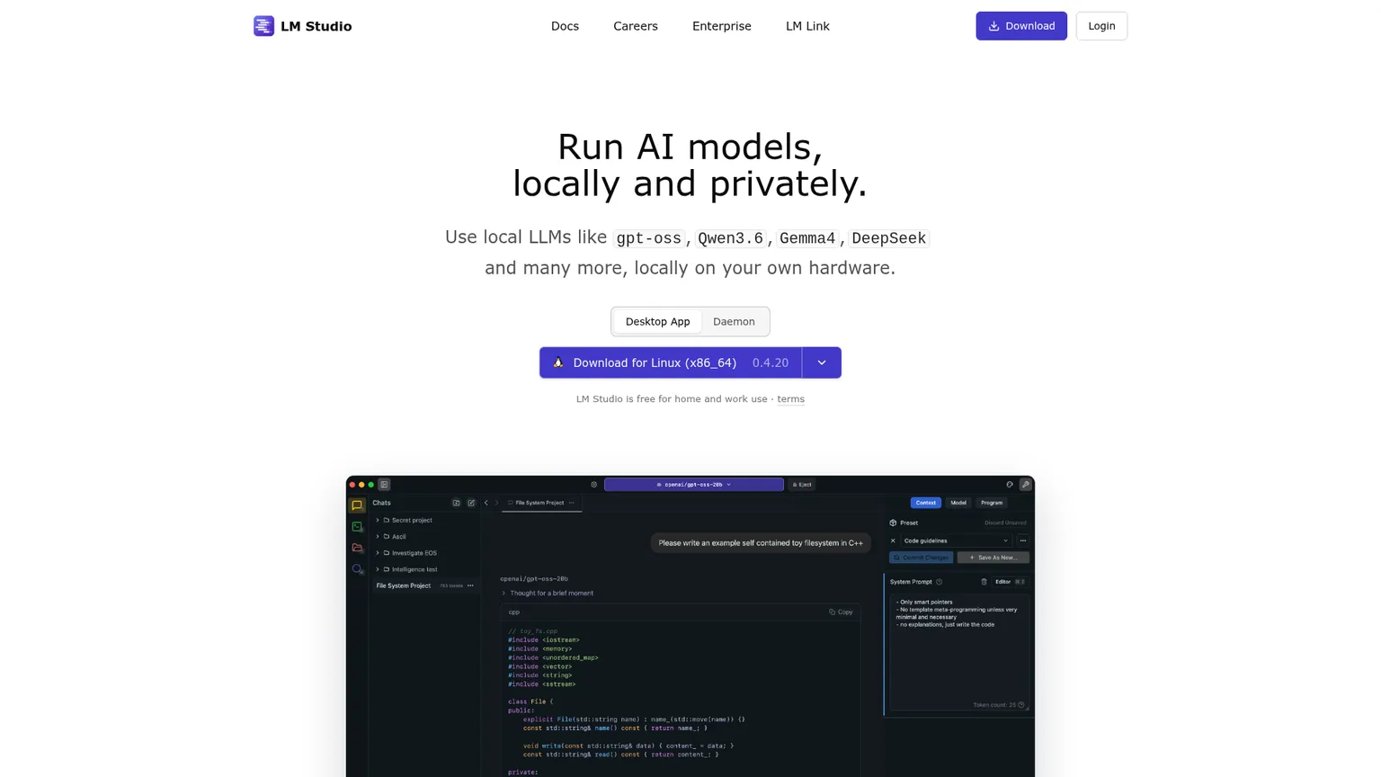Click the LM Studio logo icon

pyautogui.click(x=263, y=26)
